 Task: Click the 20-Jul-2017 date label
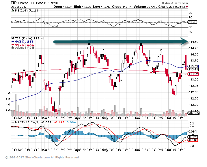pos(18,7)
